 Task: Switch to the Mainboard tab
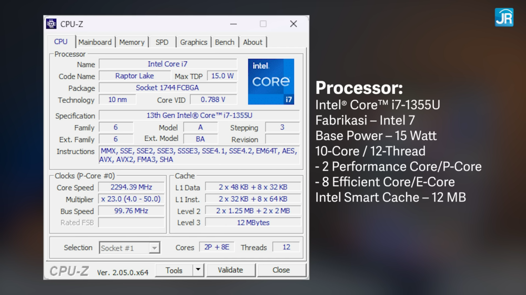[95, 42]
